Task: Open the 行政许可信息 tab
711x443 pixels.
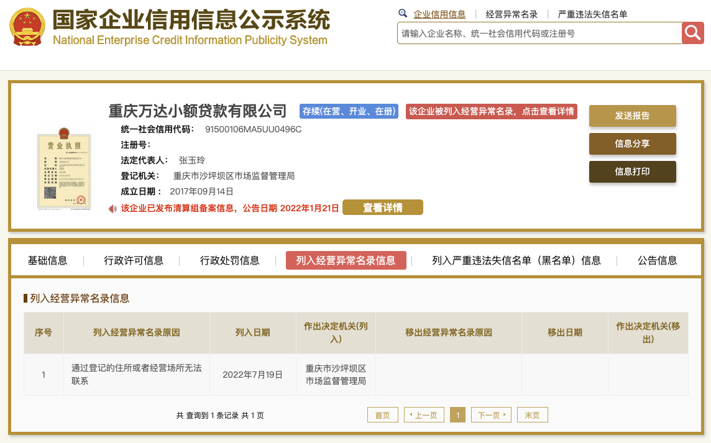Action: tap(133, 260)
